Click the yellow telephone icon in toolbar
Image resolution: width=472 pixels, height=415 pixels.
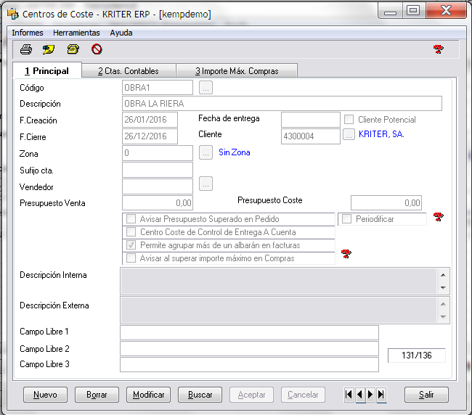(x=73, y=49)
